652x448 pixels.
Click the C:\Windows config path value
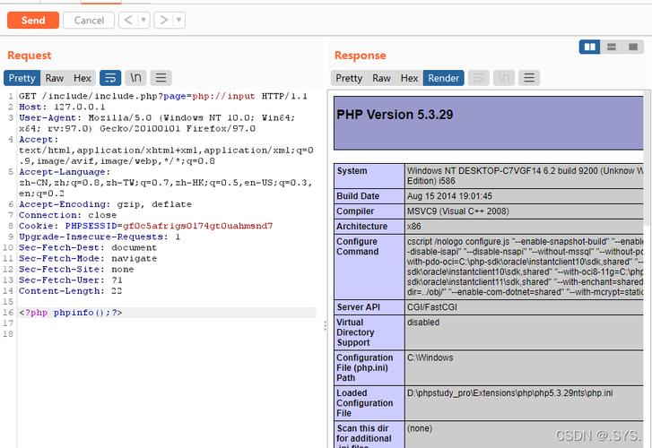pos(430,358)
